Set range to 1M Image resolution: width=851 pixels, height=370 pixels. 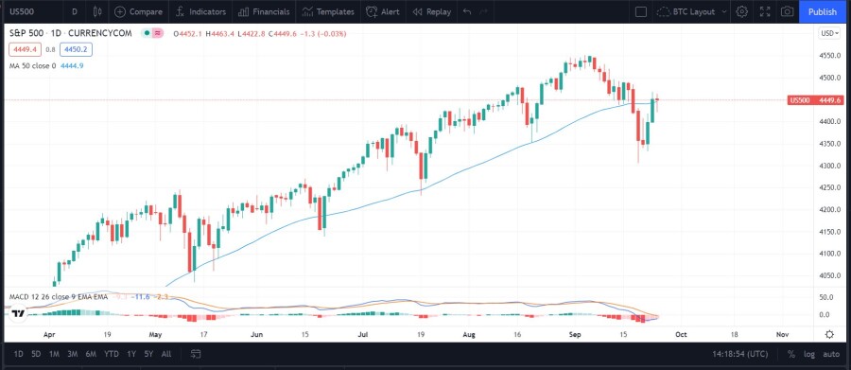tap(54, 354)
